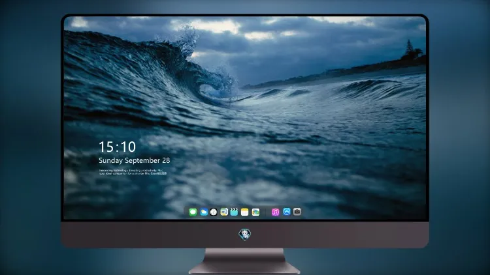This screenshot has height=275, width=490.
Task: Open the yellow Notes app
Action: tap(245, 212)
